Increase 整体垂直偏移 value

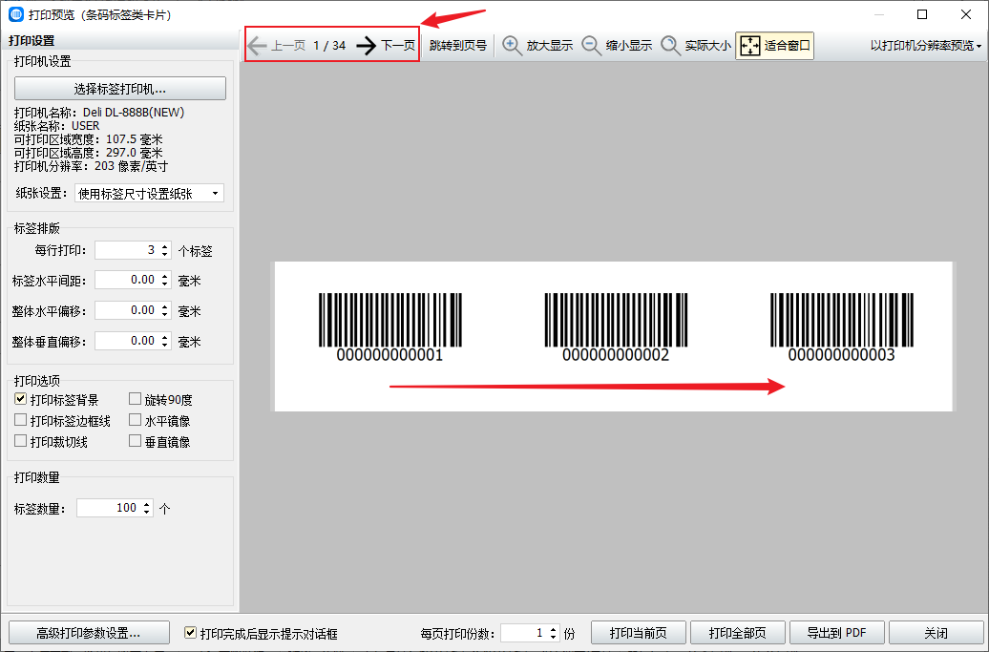(165, 336)
